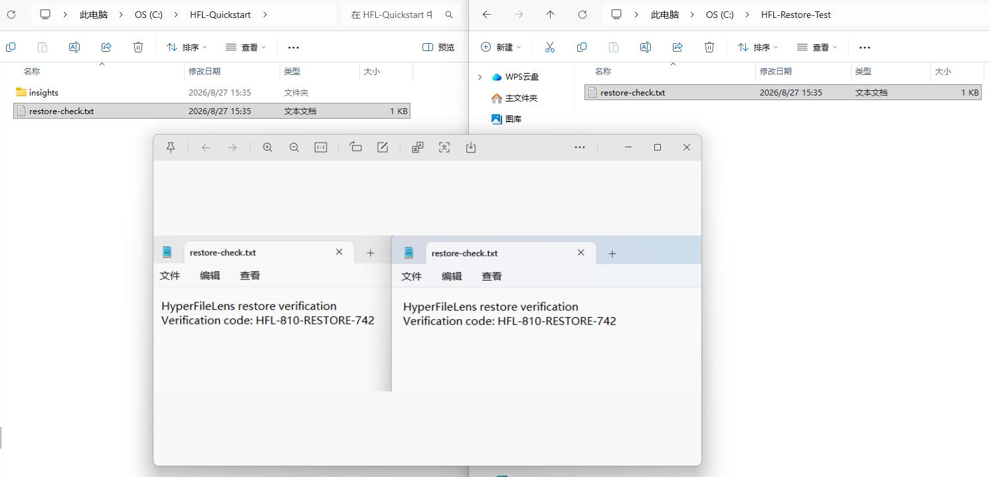Viewport: 989px width, 477px height.
Task: Sort by 修改日期 column in HFL-Quickstart window
Action: 205,71
